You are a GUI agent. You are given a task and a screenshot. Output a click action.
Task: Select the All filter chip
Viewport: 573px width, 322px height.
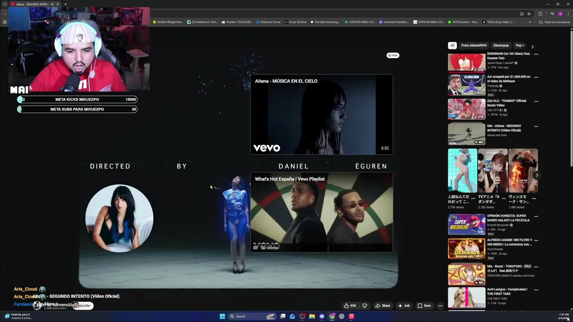pyautogui.click(x=452, y=45)
